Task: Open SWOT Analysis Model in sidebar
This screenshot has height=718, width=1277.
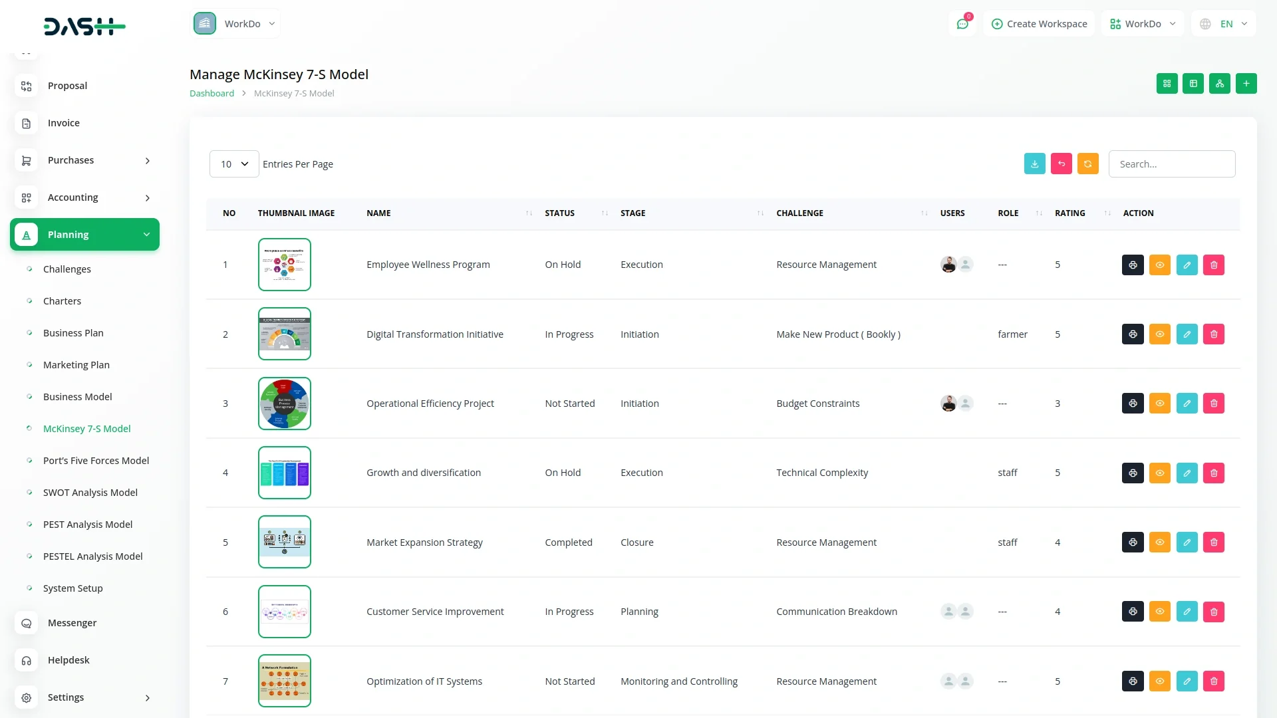Action: pyautogui.click(x=90, y=493)
